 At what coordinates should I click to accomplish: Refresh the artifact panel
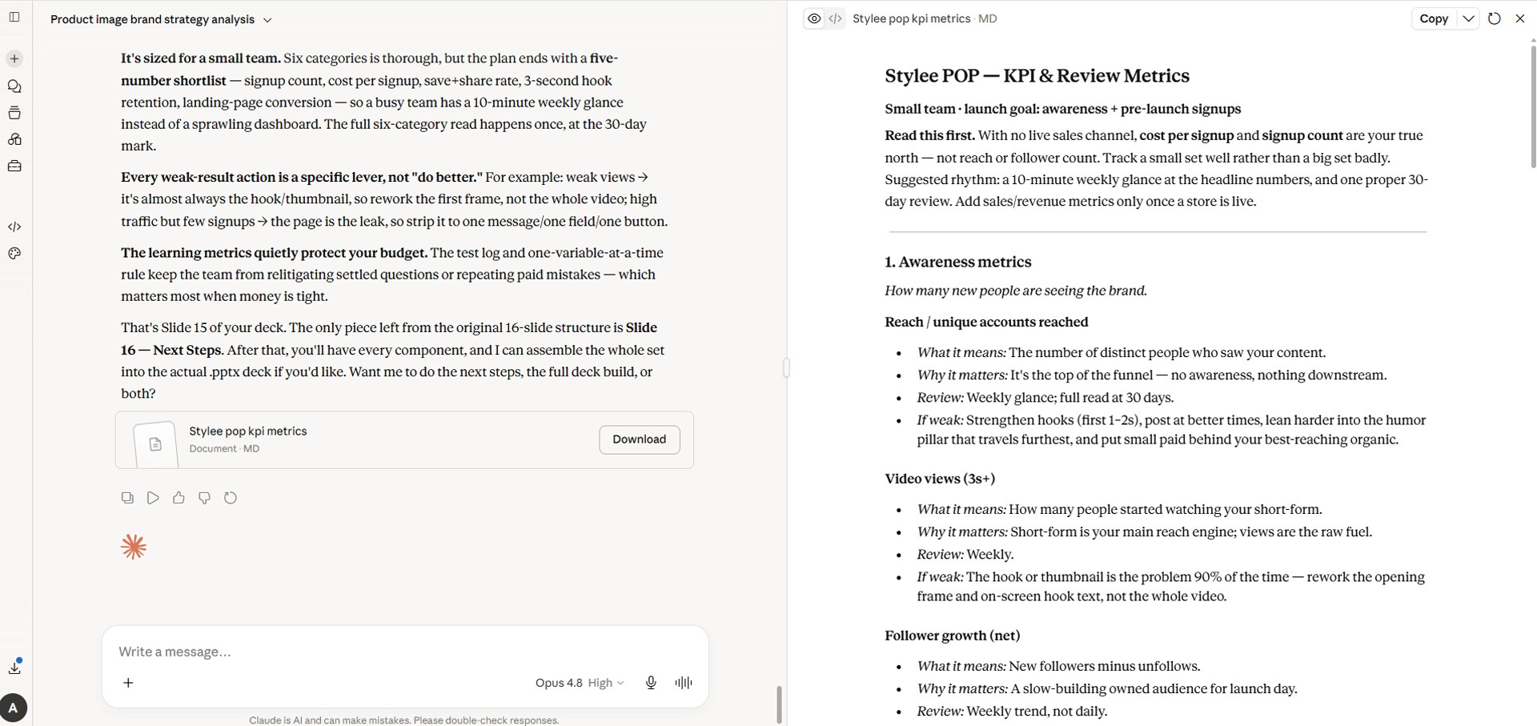tap(1494, 18)
